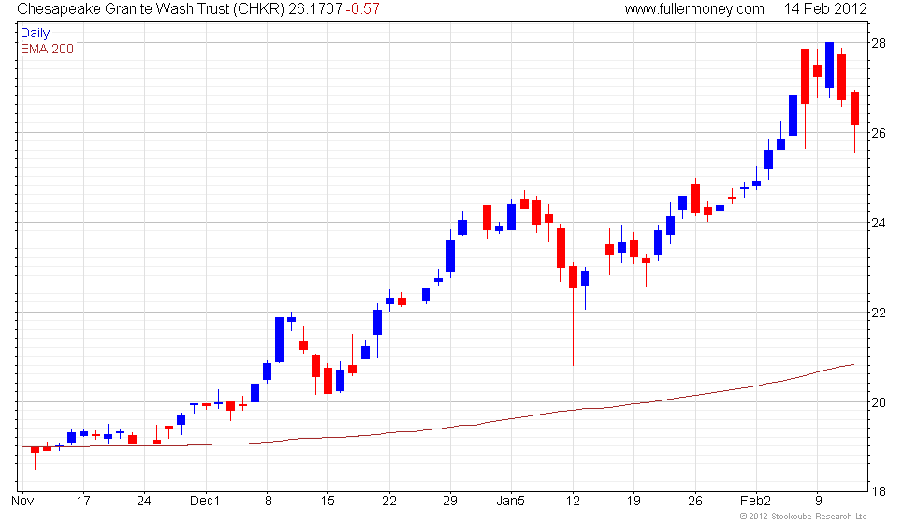
Task: Click the y-axis label '18'
Action: [879, 492]
